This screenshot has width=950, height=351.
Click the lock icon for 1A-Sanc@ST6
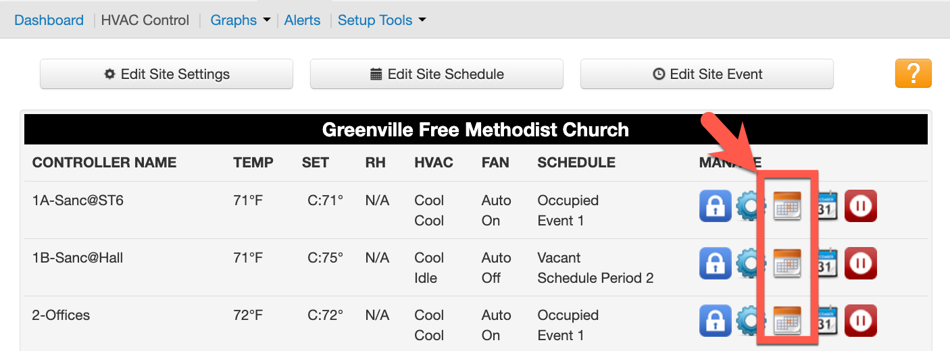pos(715,206)
